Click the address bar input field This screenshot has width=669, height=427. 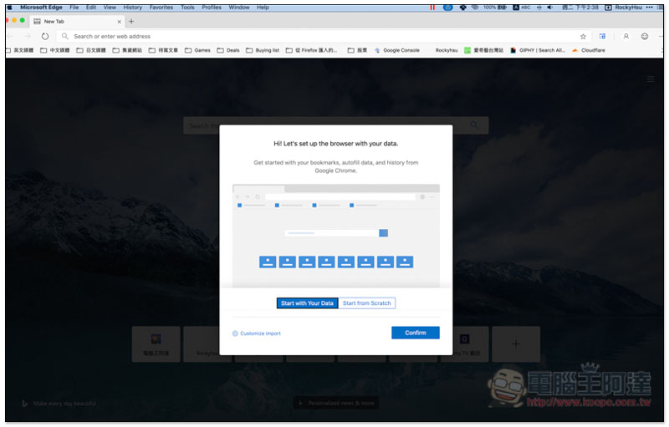318,37
